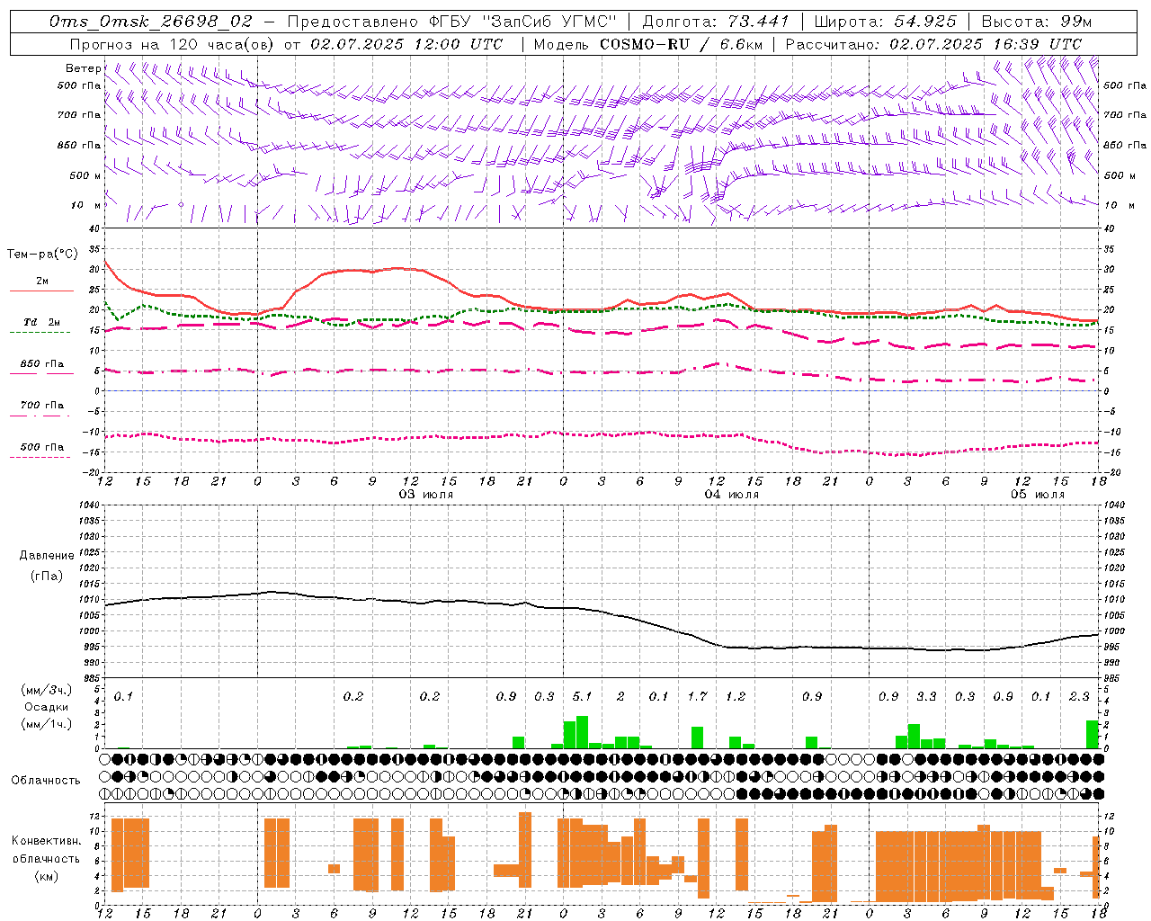The height and width of the screenshot is (921, 1151).
Task: Click the date label 04 июля
Action: click(732, 495)
